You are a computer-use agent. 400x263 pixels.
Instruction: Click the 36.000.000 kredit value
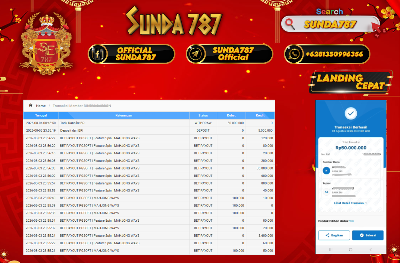point(265,168)
